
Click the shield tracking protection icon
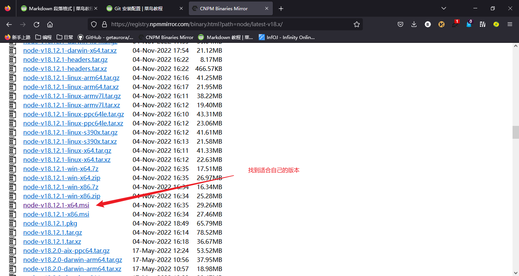(94, 24)
